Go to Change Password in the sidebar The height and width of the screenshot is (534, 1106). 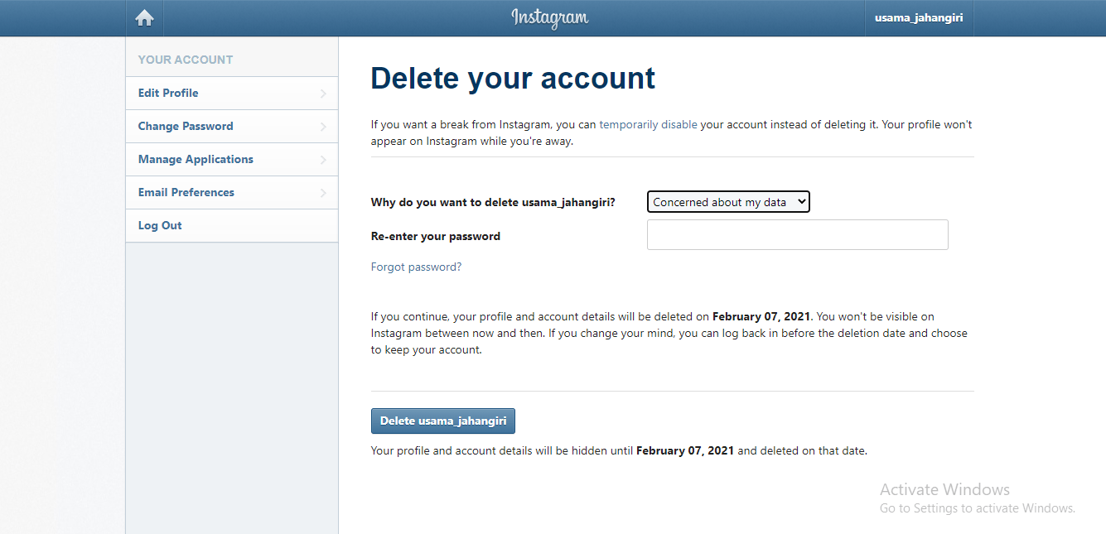(x=186, y=127)
